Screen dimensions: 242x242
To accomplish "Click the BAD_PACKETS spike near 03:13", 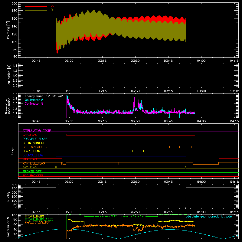I will (97, 175).
